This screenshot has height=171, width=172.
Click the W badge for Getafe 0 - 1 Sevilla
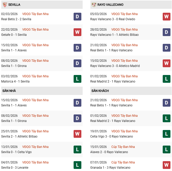(77, 32)
